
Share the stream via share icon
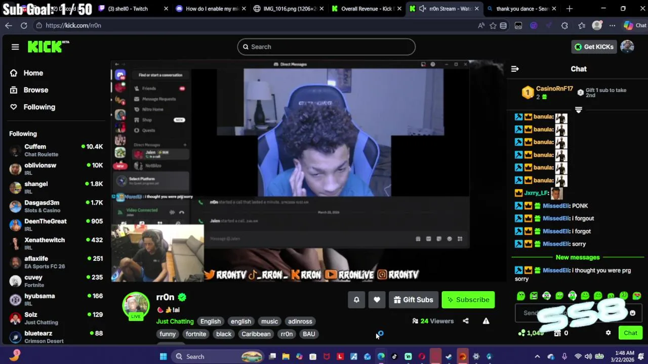pos(466,321)
